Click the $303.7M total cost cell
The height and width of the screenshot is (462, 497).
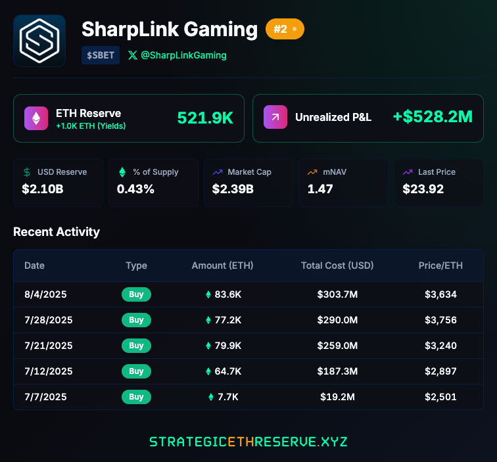coord(337,294)
